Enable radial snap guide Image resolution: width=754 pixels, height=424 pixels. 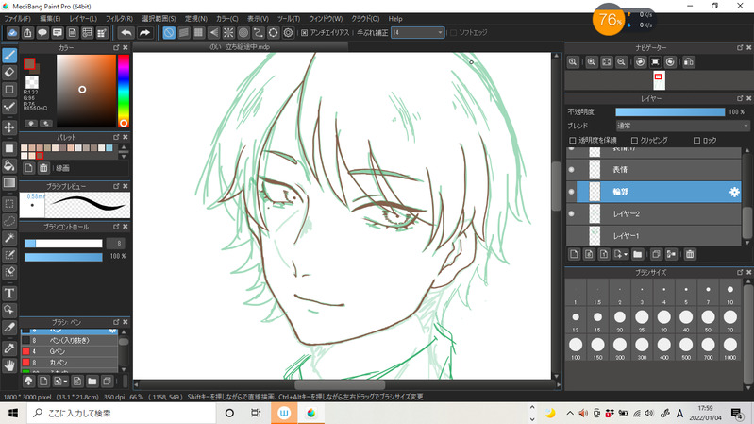(x=228, y=33)
